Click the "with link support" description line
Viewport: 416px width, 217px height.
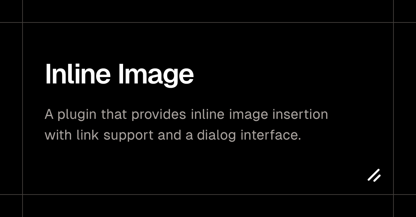click(x=173, y=135)
